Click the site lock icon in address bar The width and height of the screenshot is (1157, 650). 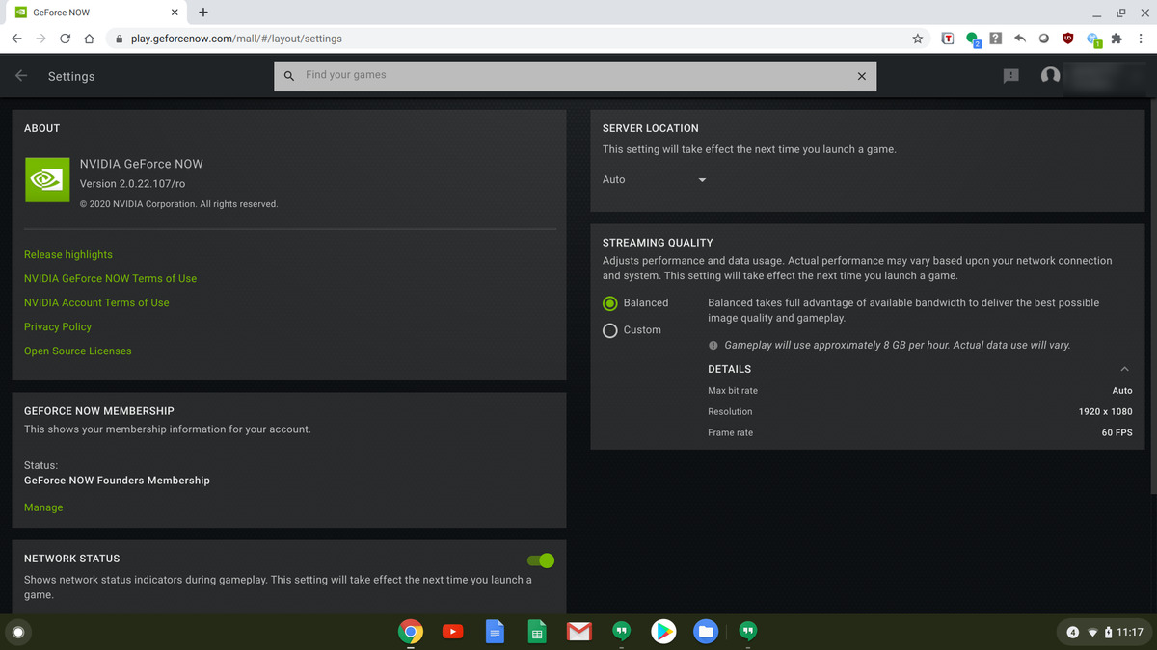click(119, 39)
